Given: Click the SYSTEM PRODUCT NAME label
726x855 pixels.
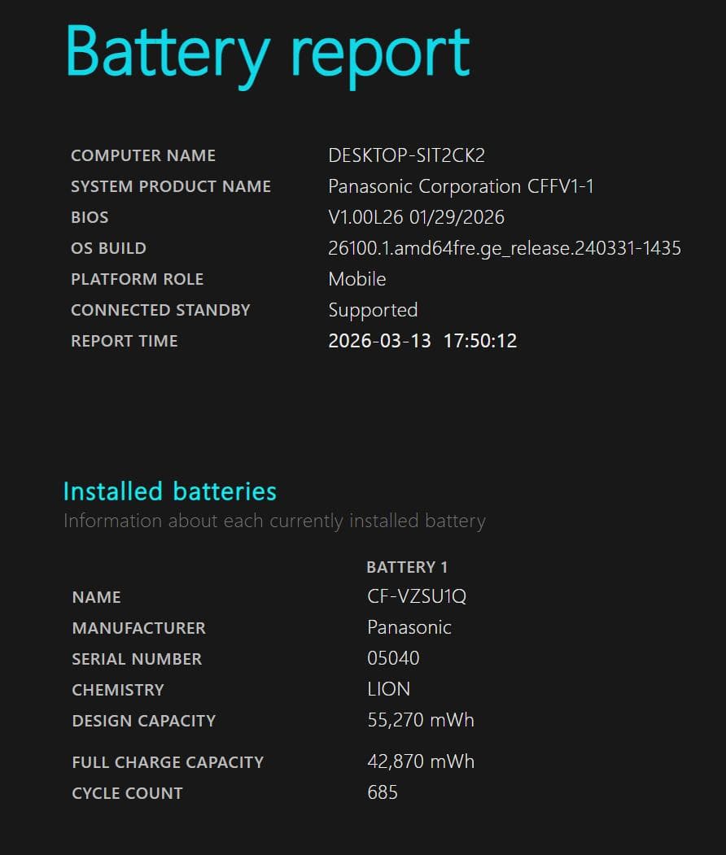Looking at the screenshot, I should tap(171, 186).
